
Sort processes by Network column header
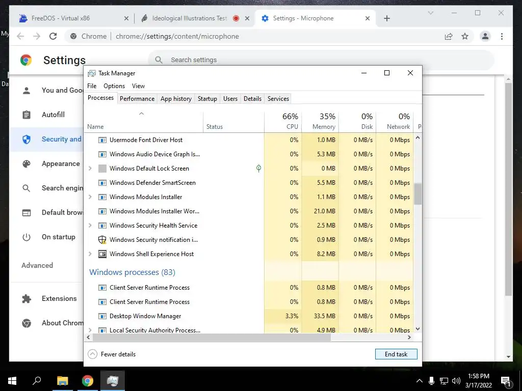(395, 122)
